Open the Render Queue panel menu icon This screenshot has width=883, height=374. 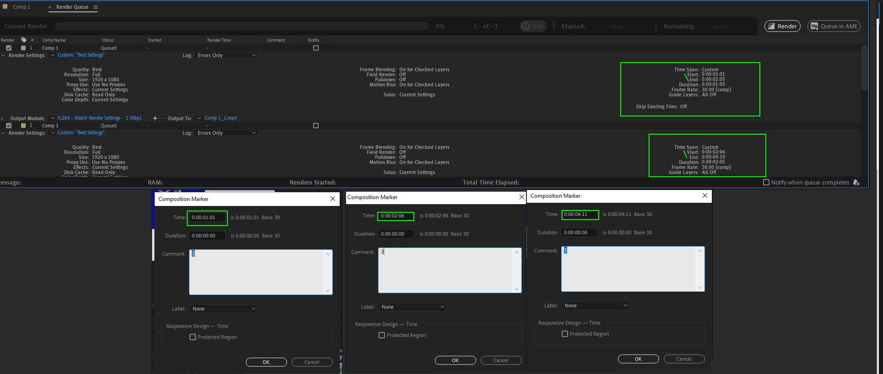(96, 7)
